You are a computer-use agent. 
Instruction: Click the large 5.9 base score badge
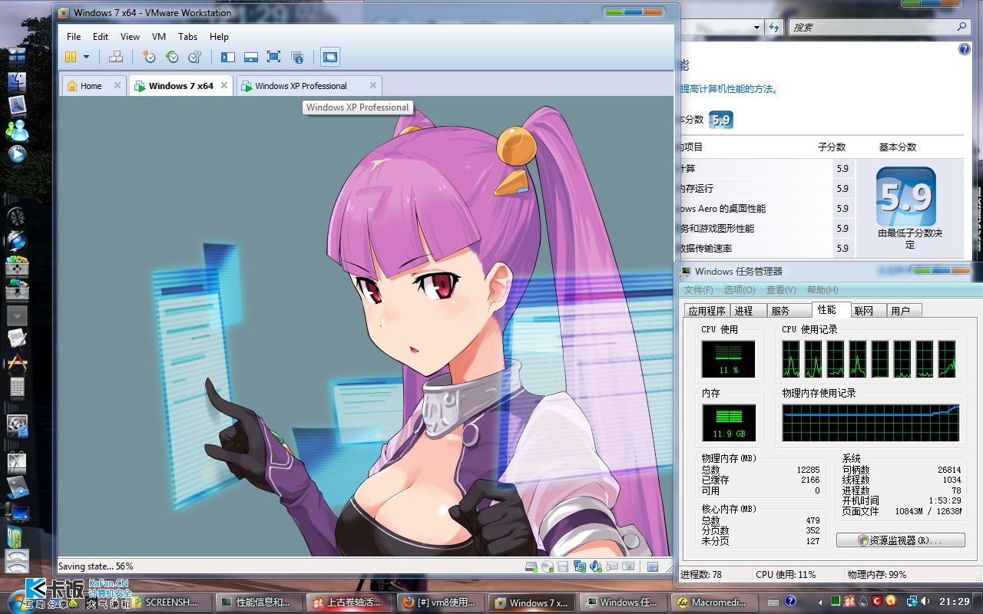[x=906, y=196]
